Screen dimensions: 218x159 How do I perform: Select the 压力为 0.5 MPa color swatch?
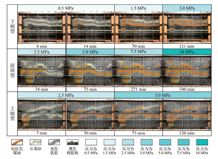click(91, 142)
